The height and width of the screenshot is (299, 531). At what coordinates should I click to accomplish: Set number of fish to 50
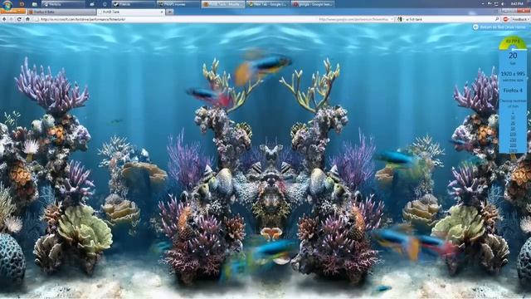pyautogui.click(x=513, y=129)
